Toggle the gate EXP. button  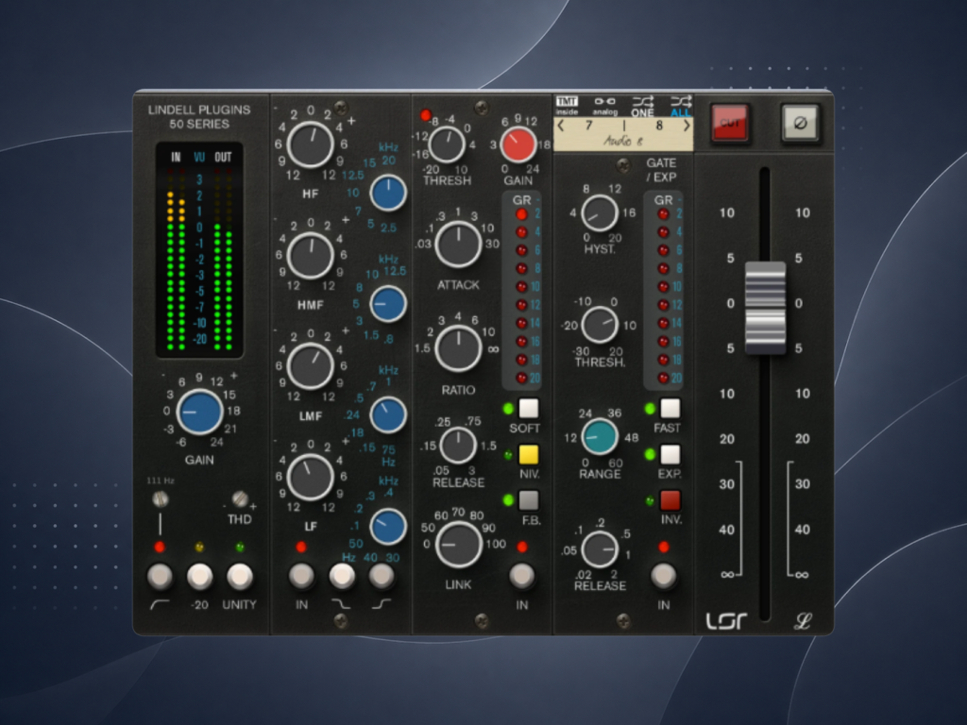pos(670,455)
